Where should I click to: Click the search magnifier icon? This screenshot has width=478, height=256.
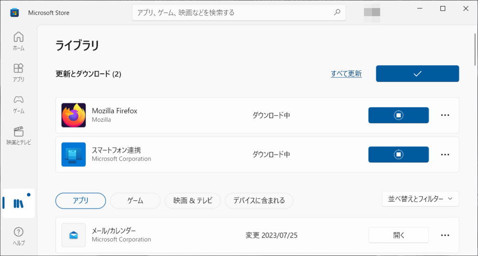click(x=337, y=12)
